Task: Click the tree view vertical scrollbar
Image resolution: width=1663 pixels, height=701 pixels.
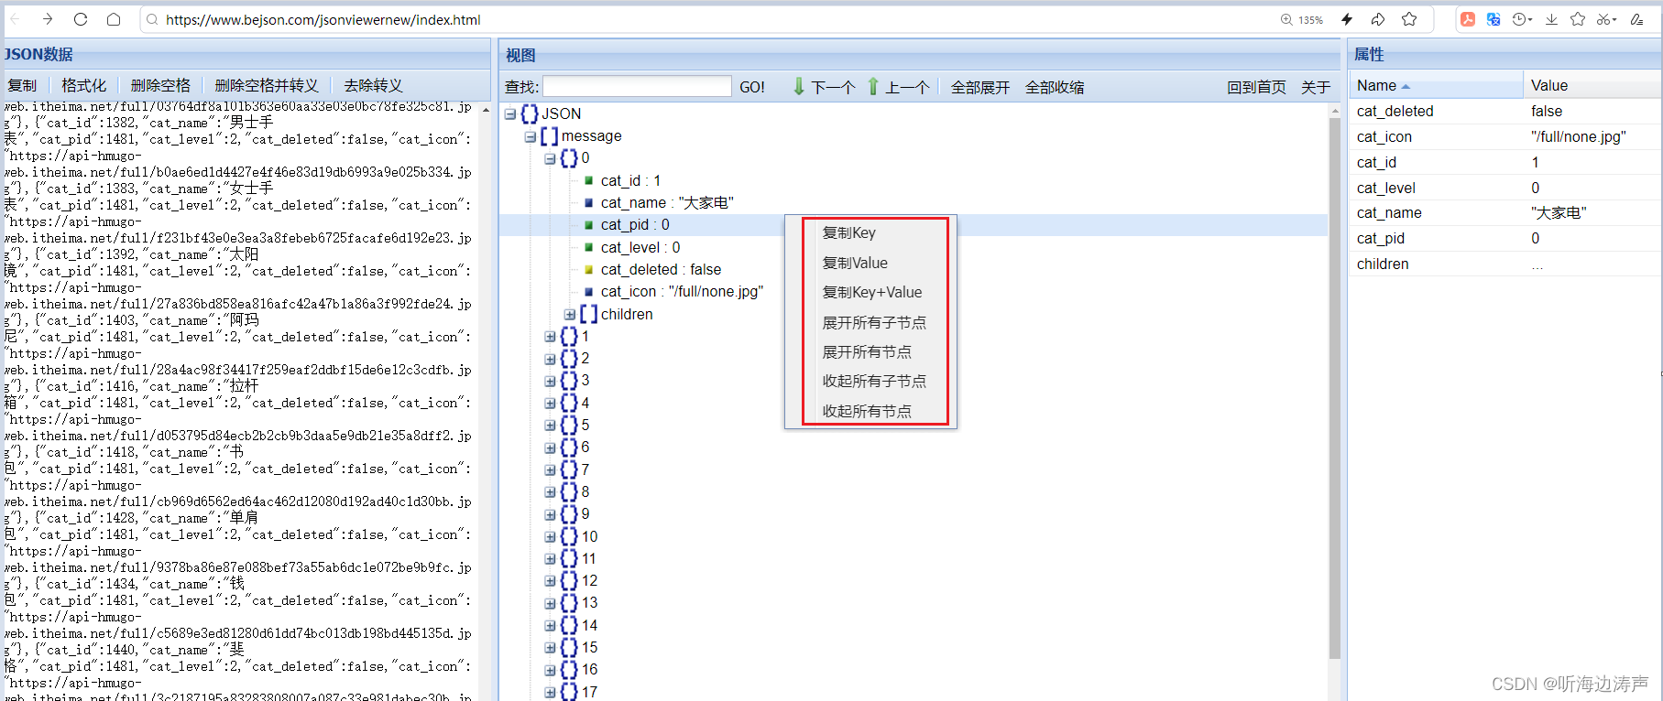Action: 1335,388
